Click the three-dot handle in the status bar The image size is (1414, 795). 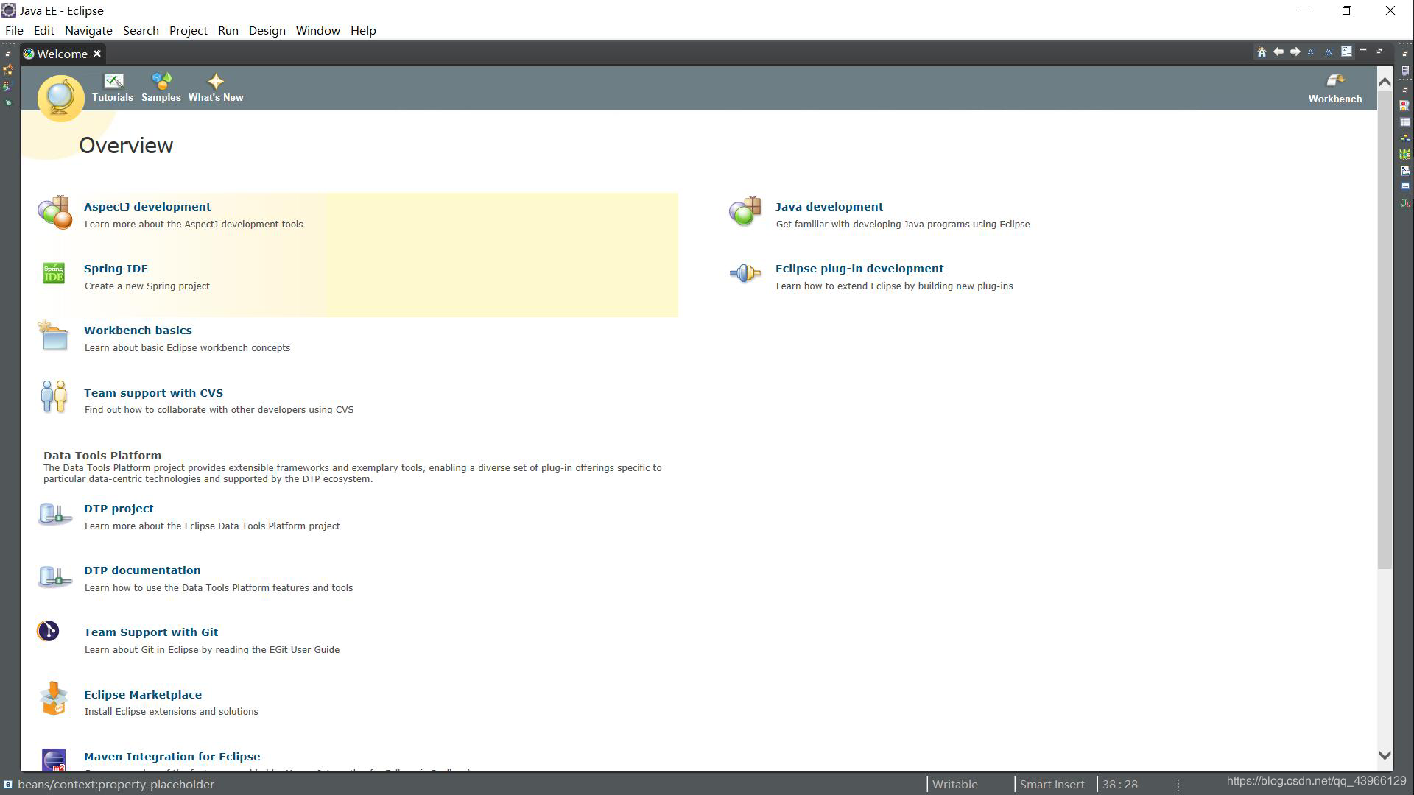(1178, 785)
